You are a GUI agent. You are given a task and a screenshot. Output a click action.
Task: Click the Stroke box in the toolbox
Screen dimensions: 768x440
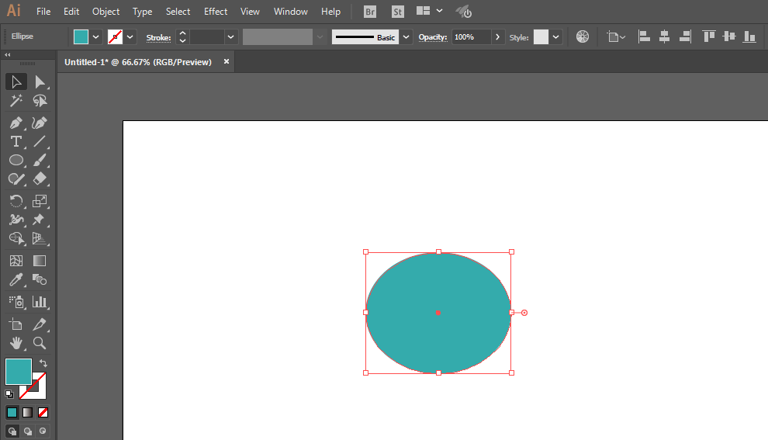40,392
